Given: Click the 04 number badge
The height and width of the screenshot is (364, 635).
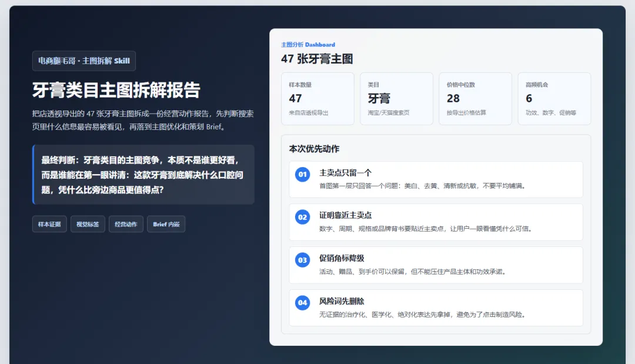Looking at the screenshot, I should (x=303, y=302).
